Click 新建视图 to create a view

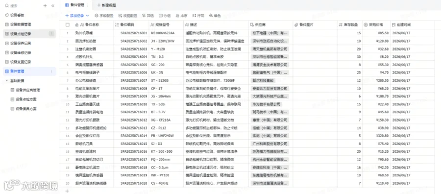106,5
